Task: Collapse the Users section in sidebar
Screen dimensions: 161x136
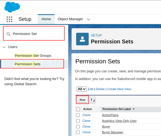Action: [x=4, y=47]
